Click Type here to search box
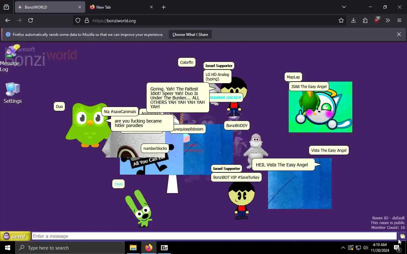The height and width of the screenshot is (254, 407). (70, 248)
